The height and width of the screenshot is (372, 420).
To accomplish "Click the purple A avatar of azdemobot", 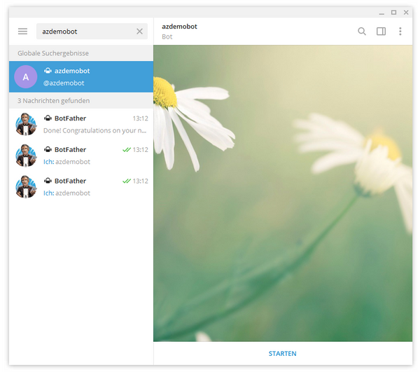I will tap(26, 77).
